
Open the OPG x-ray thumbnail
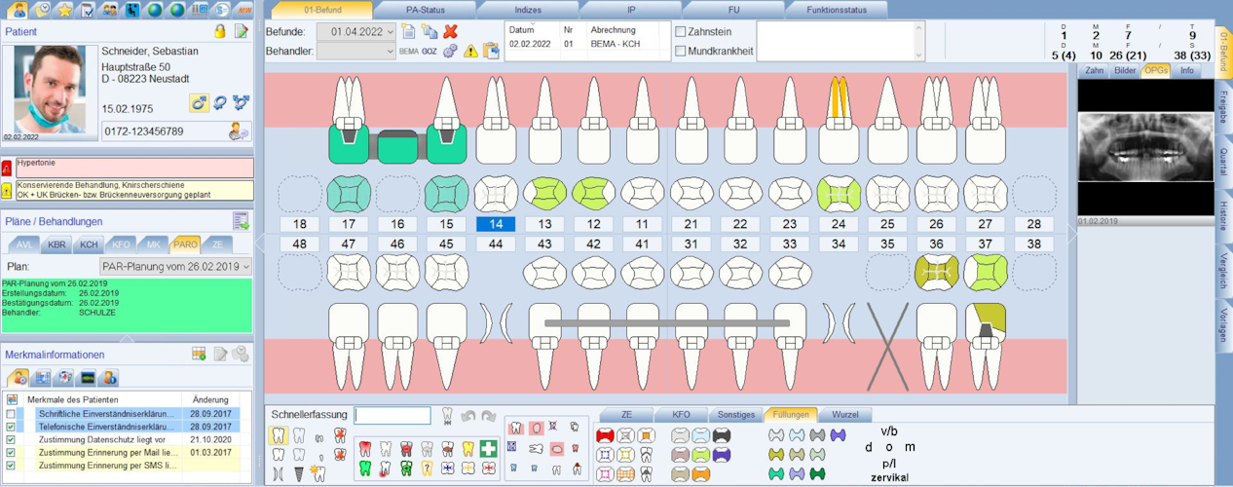(x=1144, y=148)
